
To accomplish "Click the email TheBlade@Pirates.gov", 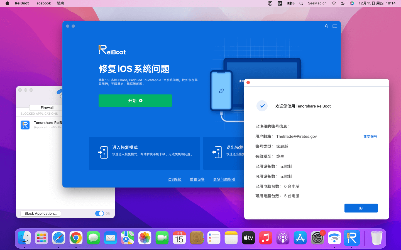I will click(296, 136).
